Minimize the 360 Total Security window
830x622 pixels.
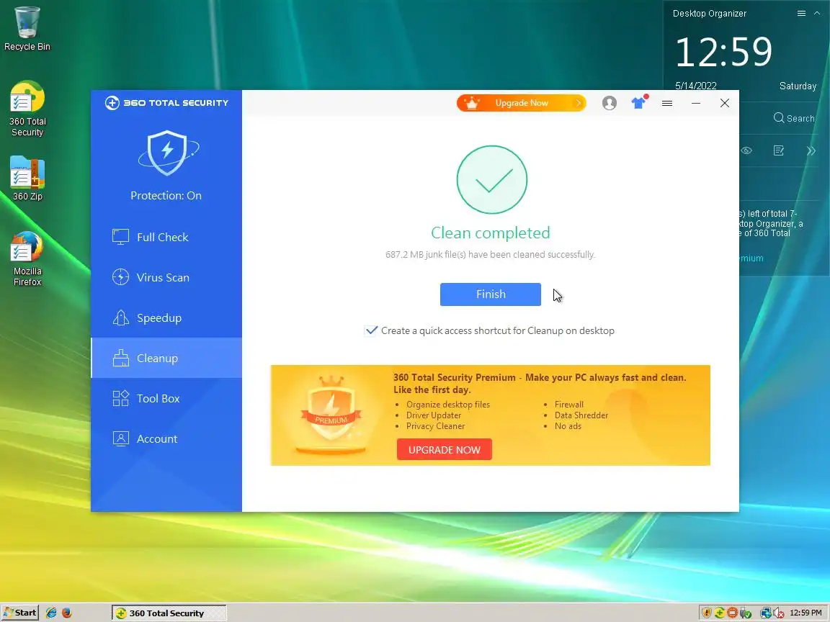[x=696, y=103]
